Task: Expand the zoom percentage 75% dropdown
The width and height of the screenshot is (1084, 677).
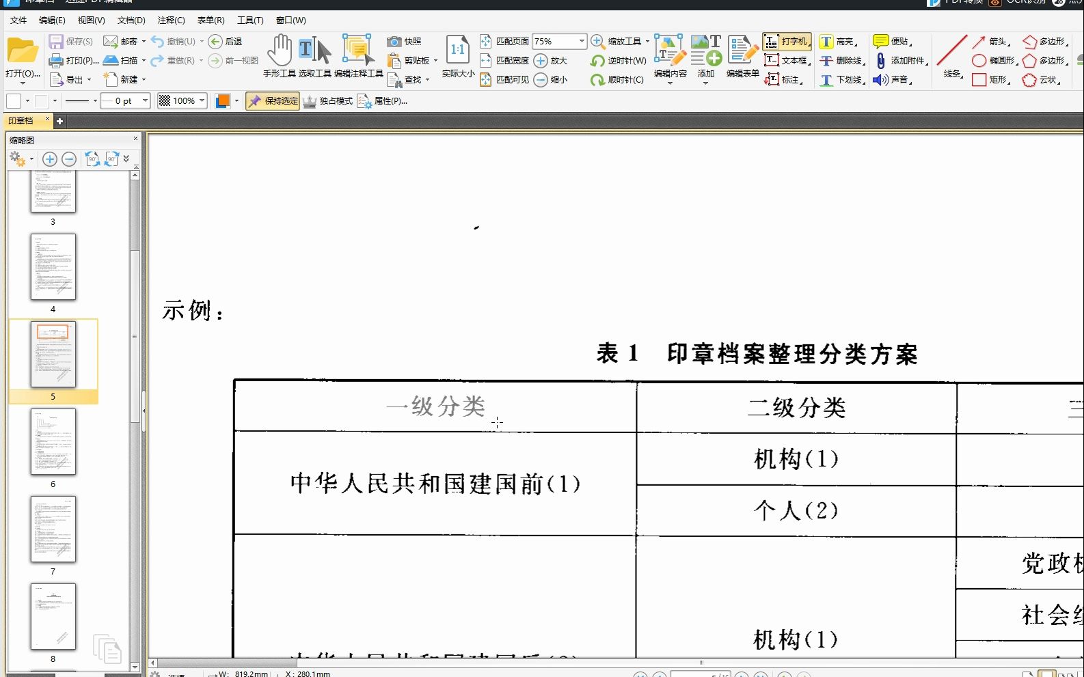Action: pos(582,42)
